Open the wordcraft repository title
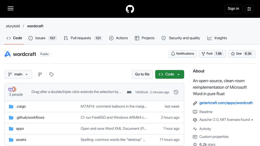260x146 pixels. [25, 54]
